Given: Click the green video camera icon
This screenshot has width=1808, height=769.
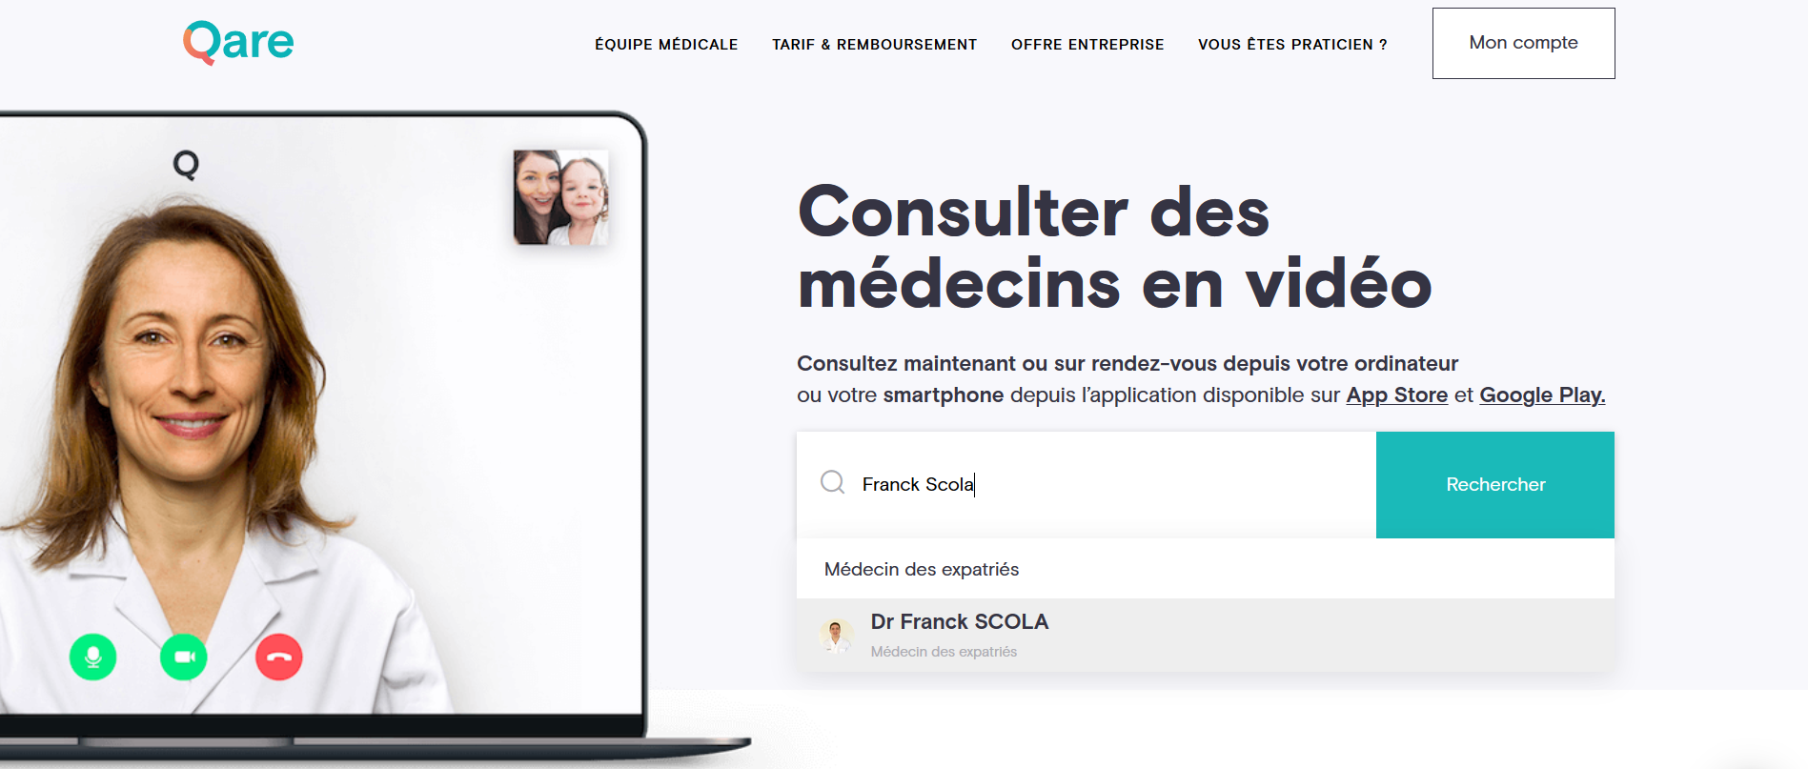Looking at the screenshot, I should click(x=184, y=658).
